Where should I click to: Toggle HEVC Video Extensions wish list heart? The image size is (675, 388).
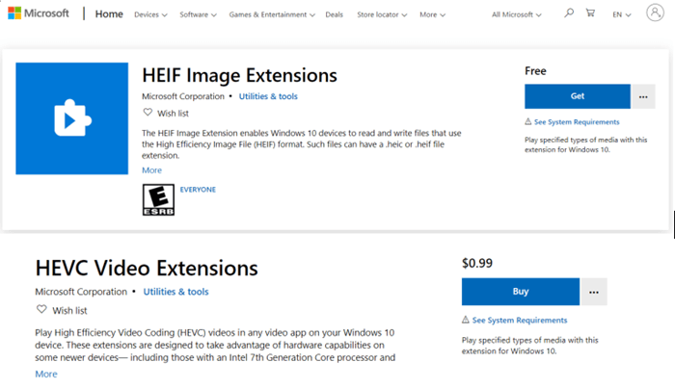[41, 309]
